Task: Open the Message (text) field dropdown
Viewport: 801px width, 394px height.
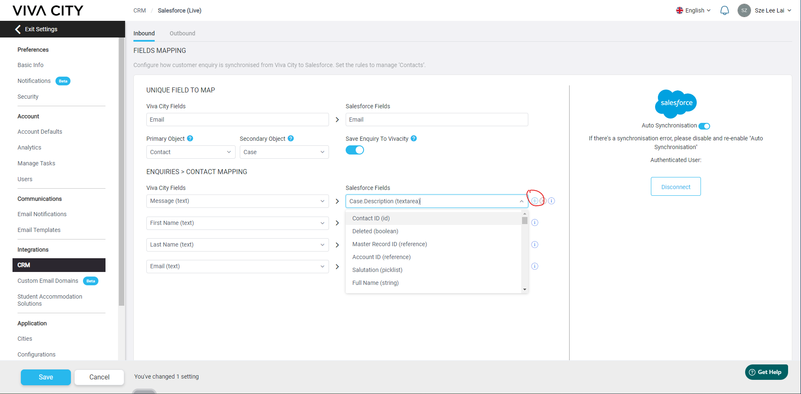Action: pyautogui.click(x=237, y=201)
